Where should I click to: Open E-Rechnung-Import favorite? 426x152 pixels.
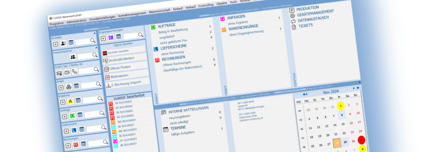pos(127,83)
